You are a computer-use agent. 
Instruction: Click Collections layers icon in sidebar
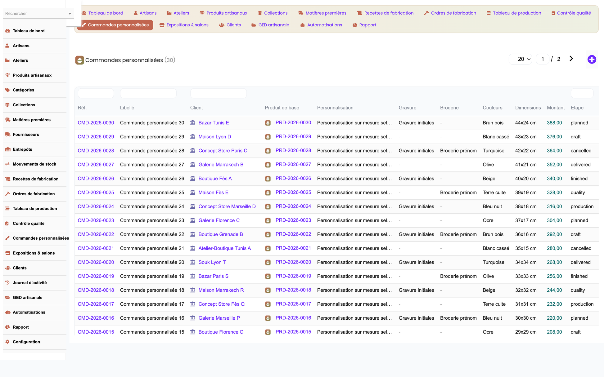[7, 105]
